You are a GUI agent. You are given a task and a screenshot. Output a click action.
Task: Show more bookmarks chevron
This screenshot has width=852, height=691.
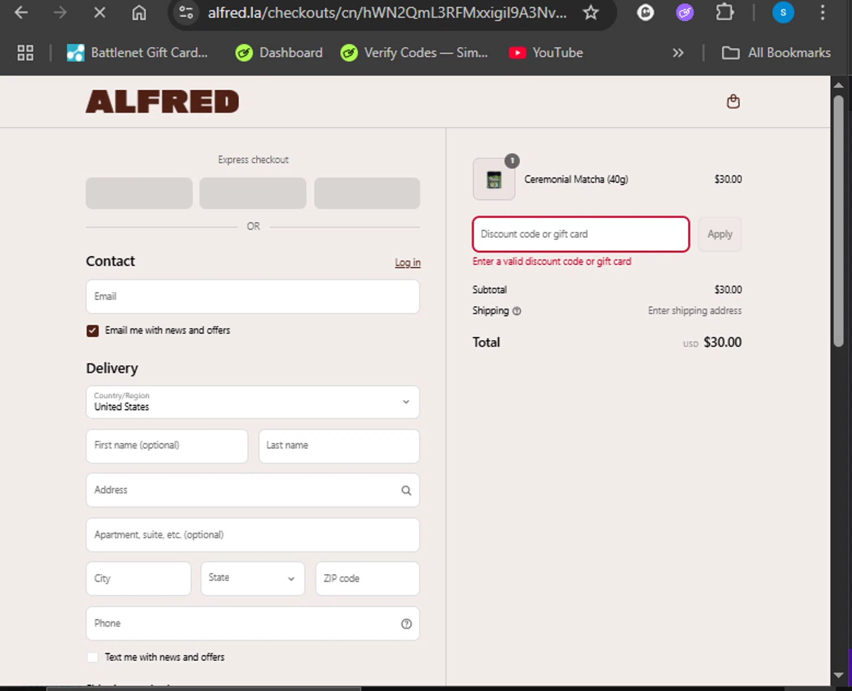tap(678, 53)
